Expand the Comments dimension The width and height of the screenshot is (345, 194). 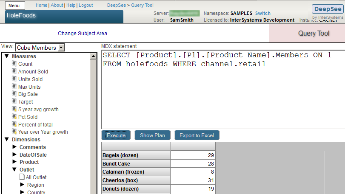[14, 147]
